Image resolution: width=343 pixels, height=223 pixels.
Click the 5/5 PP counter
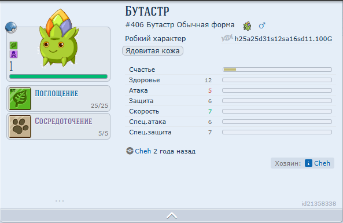[x=104, y=133]
